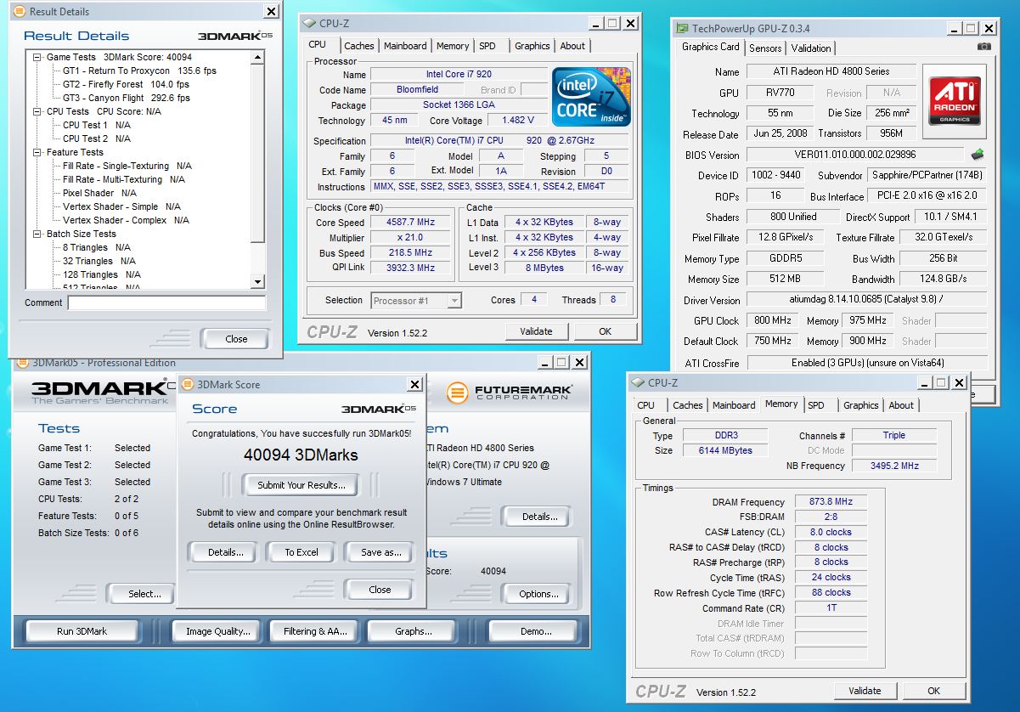Open the Processor #1 selection dropdown
The height and width of the screenshot is (712, 1020).
(x=454, y=300)
